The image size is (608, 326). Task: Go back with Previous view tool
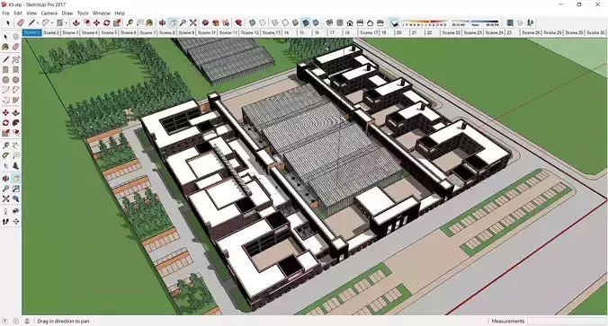tap(16, 198)
